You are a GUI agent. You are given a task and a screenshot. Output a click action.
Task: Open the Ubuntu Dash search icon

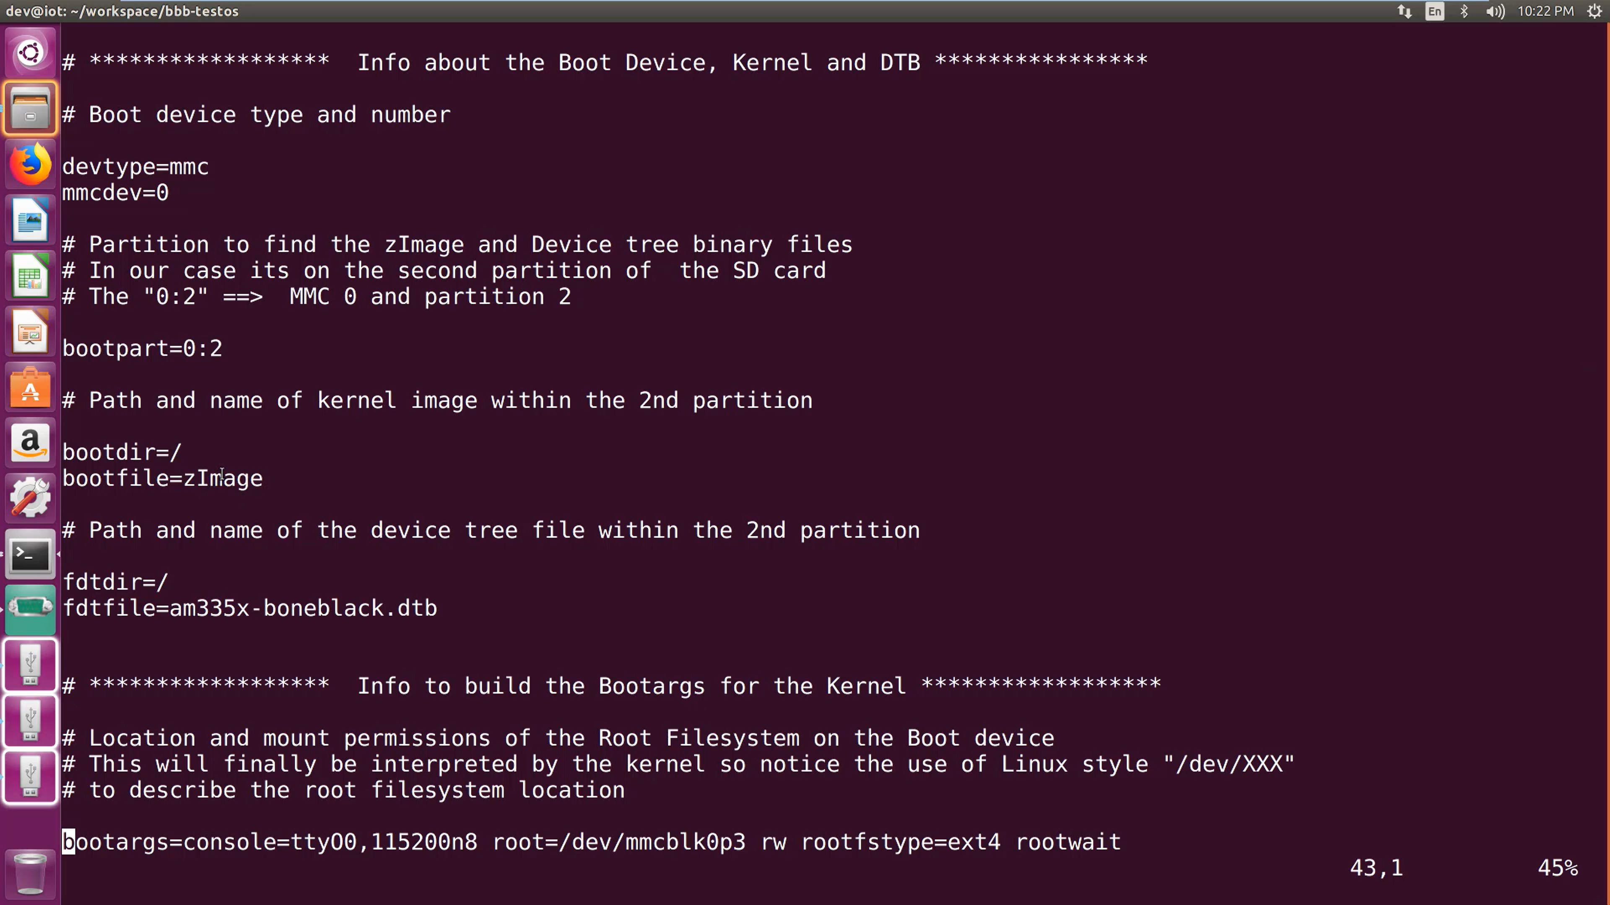tap(30, 52)
